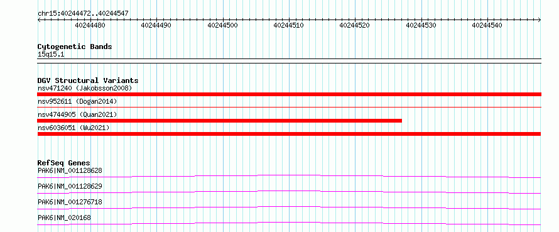Click the Cytogenetic Bands track title
Image resolution: width=559 pixels, height=232 pixels.
(75, 47)
